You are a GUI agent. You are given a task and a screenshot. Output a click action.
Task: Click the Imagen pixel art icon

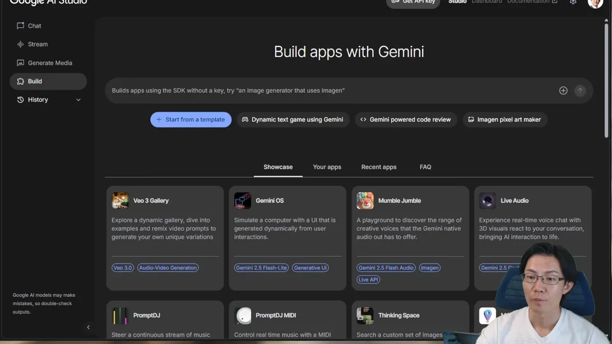click(x=471, y=120)
